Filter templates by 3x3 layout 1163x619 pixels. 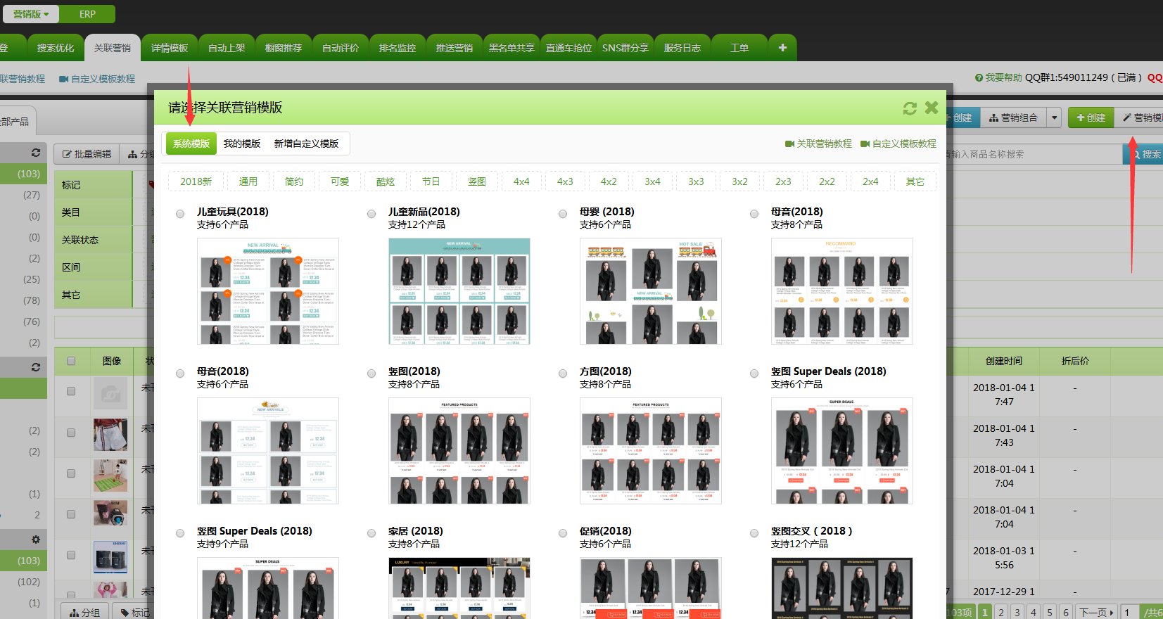pyautogui.click(x=696, y=181)
